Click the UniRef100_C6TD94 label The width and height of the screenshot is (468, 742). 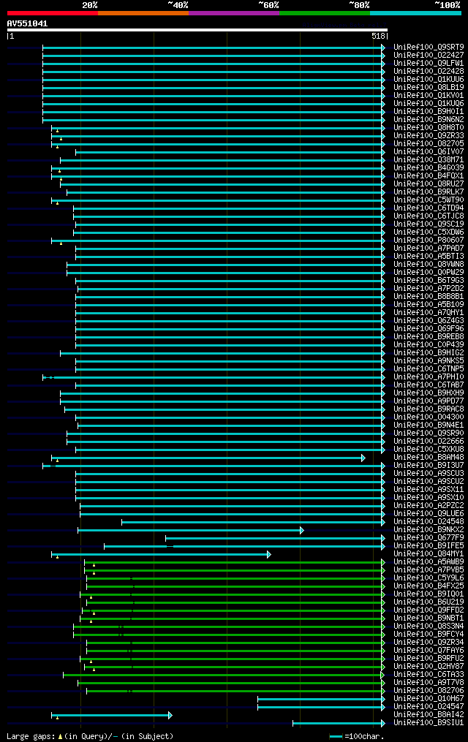click(x=429, y=208)
